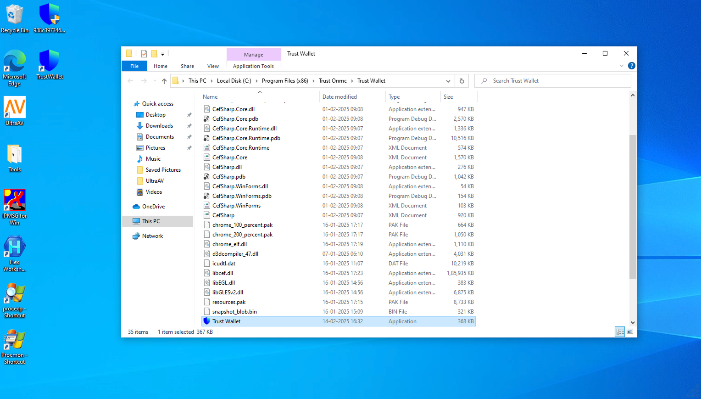Sort files by Date modified column header
This screenshot has height=399, width=701.
tap(339, 97)
